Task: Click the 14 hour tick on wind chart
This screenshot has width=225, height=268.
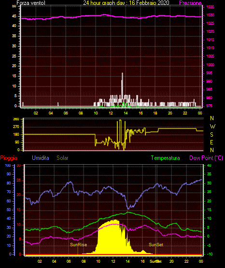Action: point(126,113)
